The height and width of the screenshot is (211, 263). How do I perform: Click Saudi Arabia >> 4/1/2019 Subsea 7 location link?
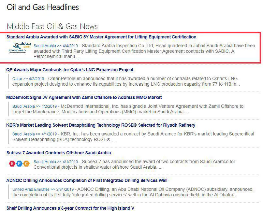(x=55, y=162)
